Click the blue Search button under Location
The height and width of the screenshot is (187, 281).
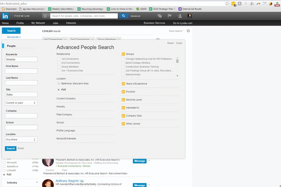coord(11,148)
